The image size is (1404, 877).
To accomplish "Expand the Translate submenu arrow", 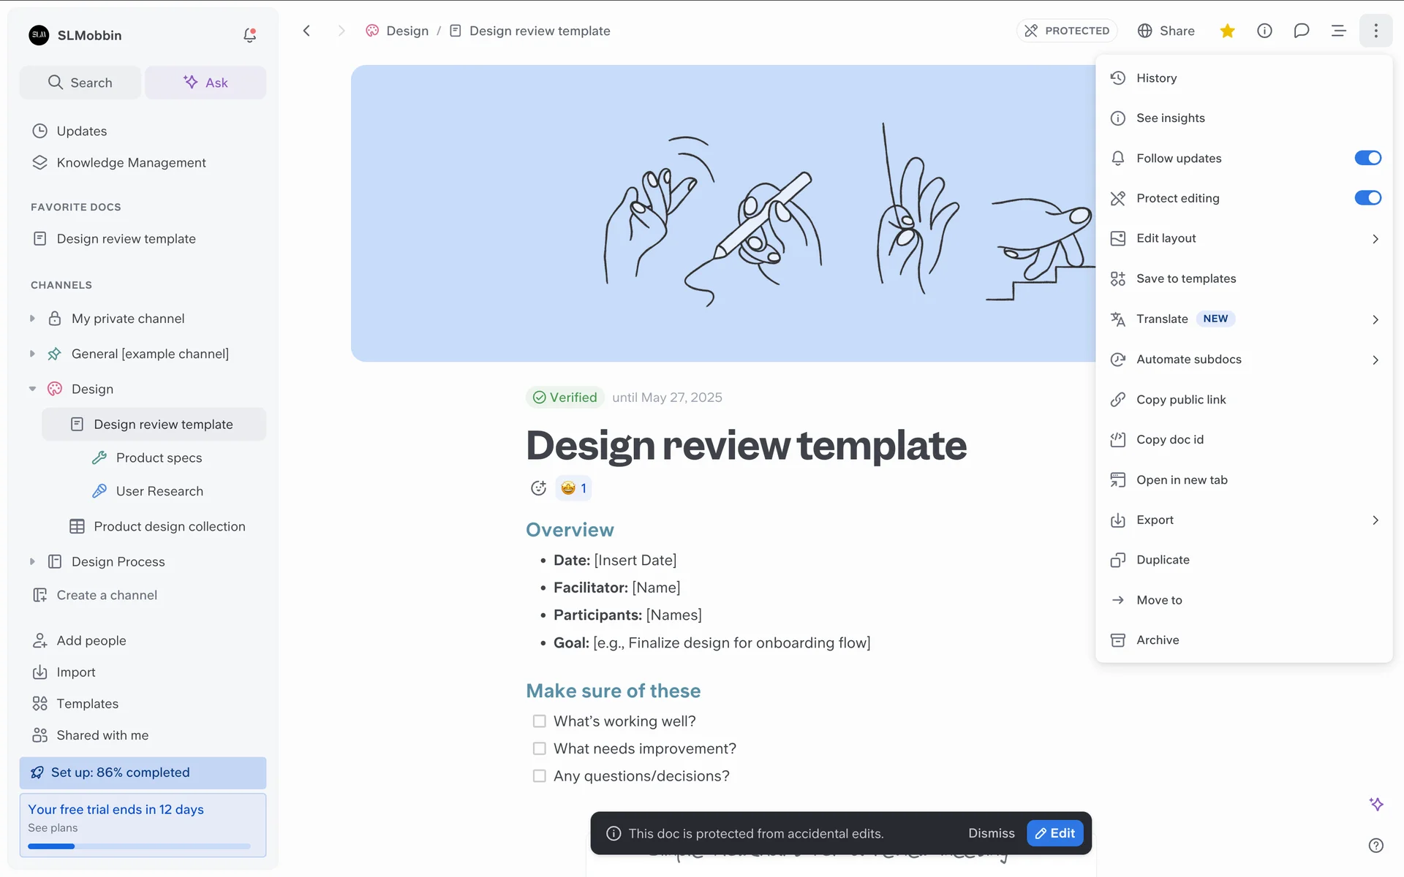I will point(1375,319).
